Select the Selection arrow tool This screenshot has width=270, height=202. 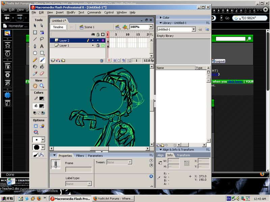pos(35,26)
